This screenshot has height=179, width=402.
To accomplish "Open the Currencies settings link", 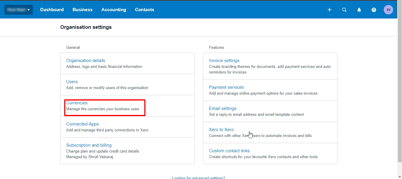I will tap(77, 103).
